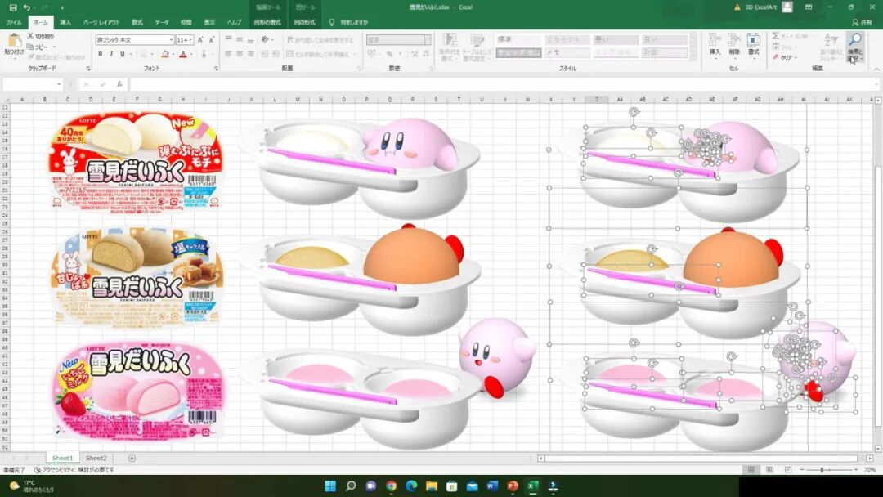883x497 pixels.
Task: Click zoom in plus in status bar
Action: (x=856, y=469)
